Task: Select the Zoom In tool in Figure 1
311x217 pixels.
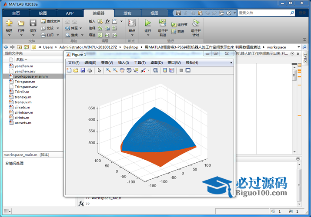Action: pyautogui.click(x=108, y=70)
